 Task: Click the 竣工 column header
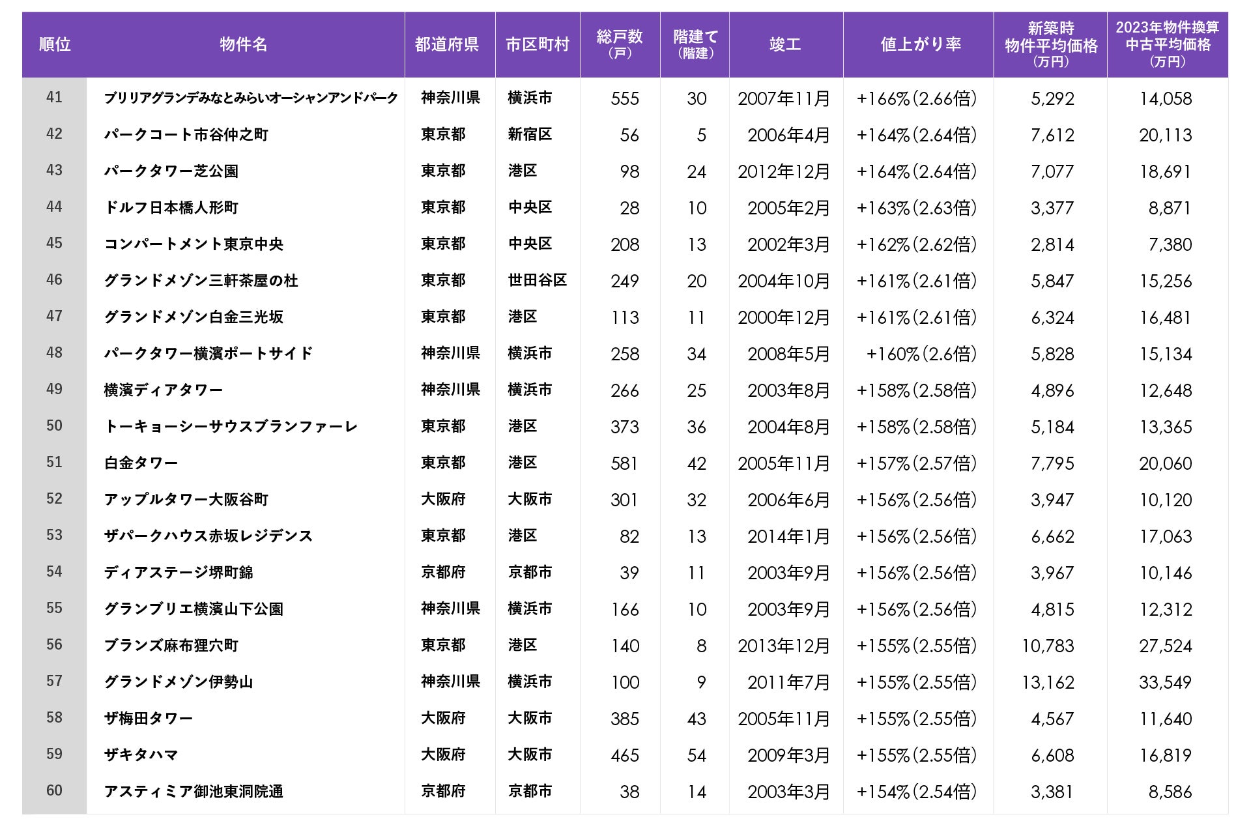[x=784, y=44]
